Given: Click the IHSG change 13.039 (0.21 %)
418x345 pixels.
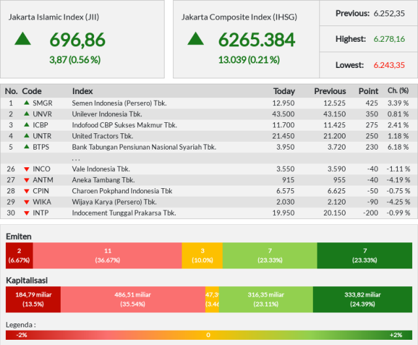Looking at the screenshot, I should point(249,59).
